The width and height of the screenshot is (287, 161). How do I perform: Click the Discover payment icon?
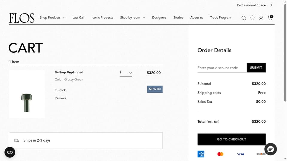point(261,154)
